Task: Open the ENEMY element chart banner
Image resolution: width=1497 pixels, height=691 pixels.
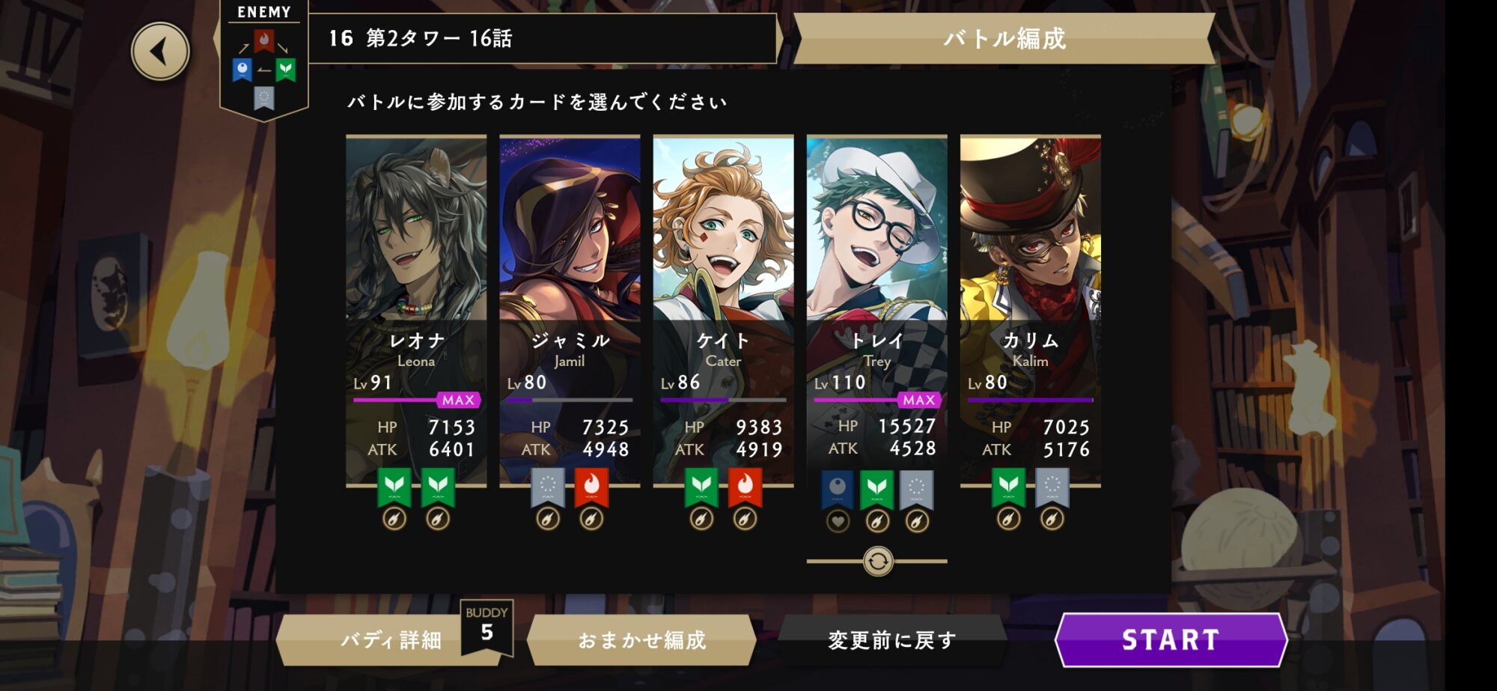Action: click(x=263, y=60)
